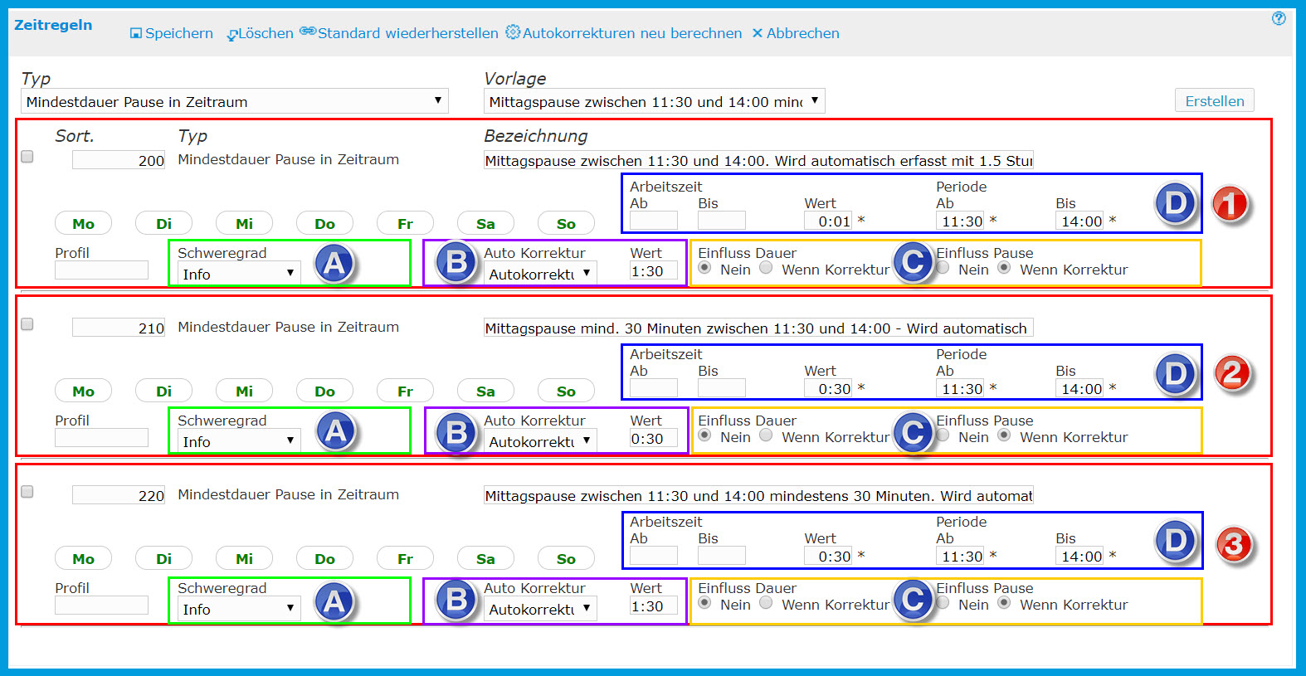Click the Löschen link
The height and width of the screenshot is (676, 1306).
(266, 33)
